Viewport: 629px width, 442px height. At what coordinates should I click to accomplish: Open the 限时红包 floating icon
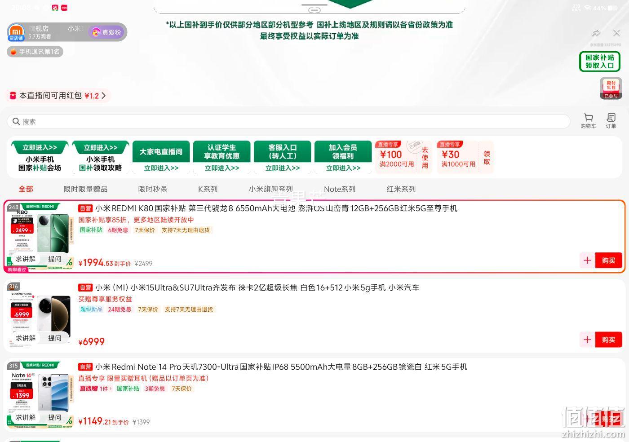(611, 88)
